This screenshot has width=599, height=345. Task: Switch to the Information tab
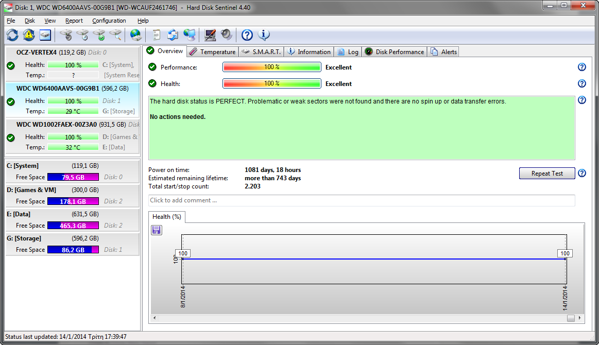309,51
